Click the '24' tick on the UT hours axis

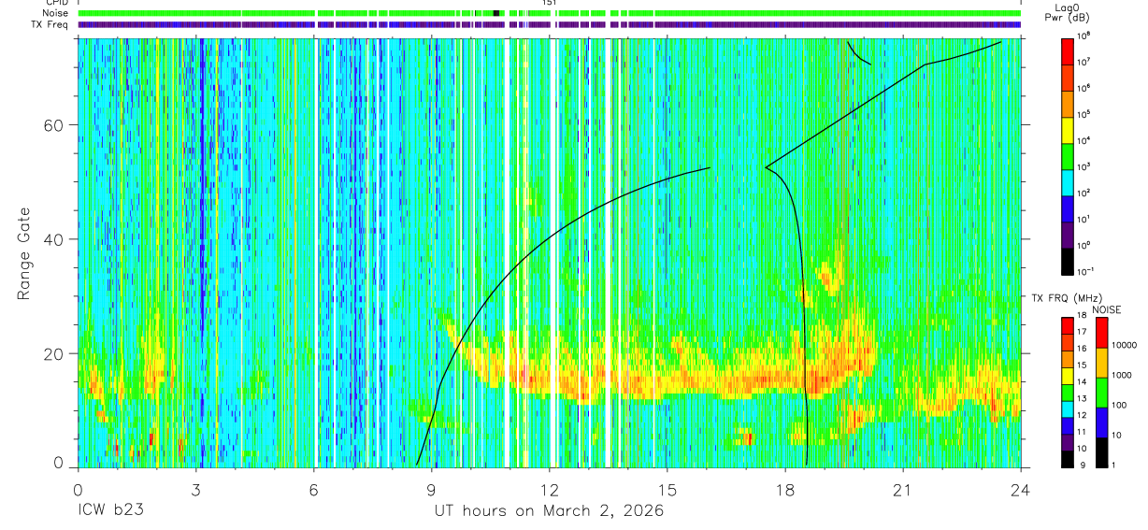tap(1020, 489)
